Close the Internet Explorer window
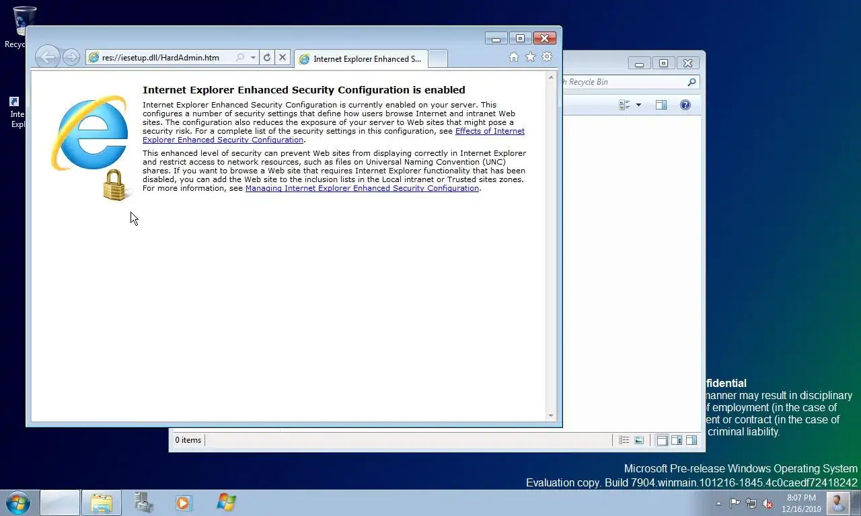 tap(545, 38)
